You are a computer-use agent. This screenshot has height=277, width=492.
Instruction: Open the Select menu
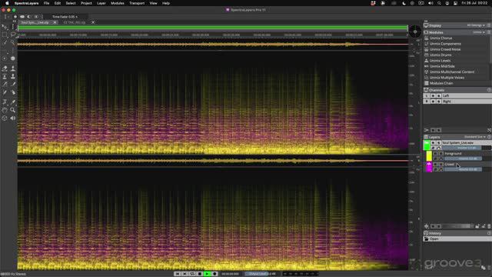click(x=71, y=3)
